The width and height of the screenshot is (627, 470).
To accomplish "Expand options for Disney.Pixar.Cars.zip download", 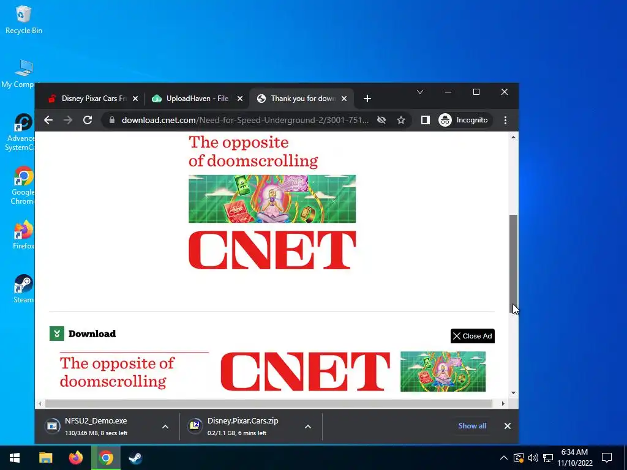I will coord(308,427).
